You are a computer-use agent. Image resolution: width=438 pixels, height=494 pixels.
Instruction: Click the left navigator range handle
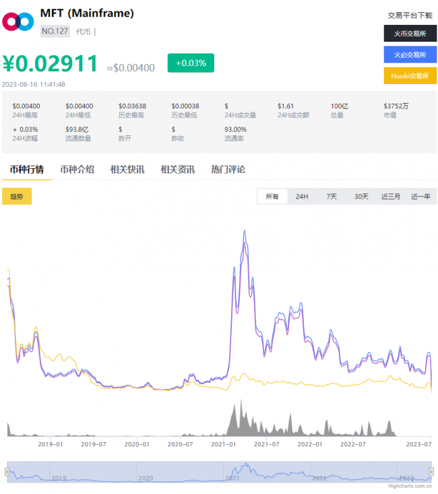tap(7, 471)
